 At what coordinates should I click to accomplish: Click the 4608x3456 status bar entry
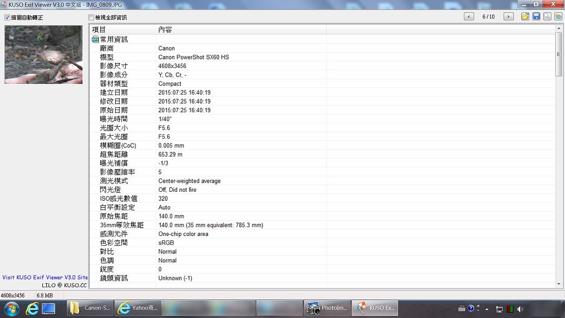[13, 295]
